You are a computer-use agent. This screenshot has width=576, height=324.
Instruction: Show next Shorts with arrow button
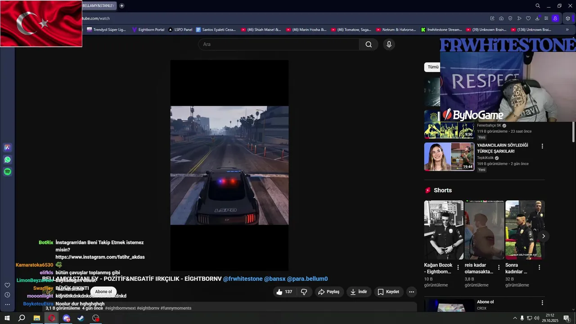tap(543, 236)
